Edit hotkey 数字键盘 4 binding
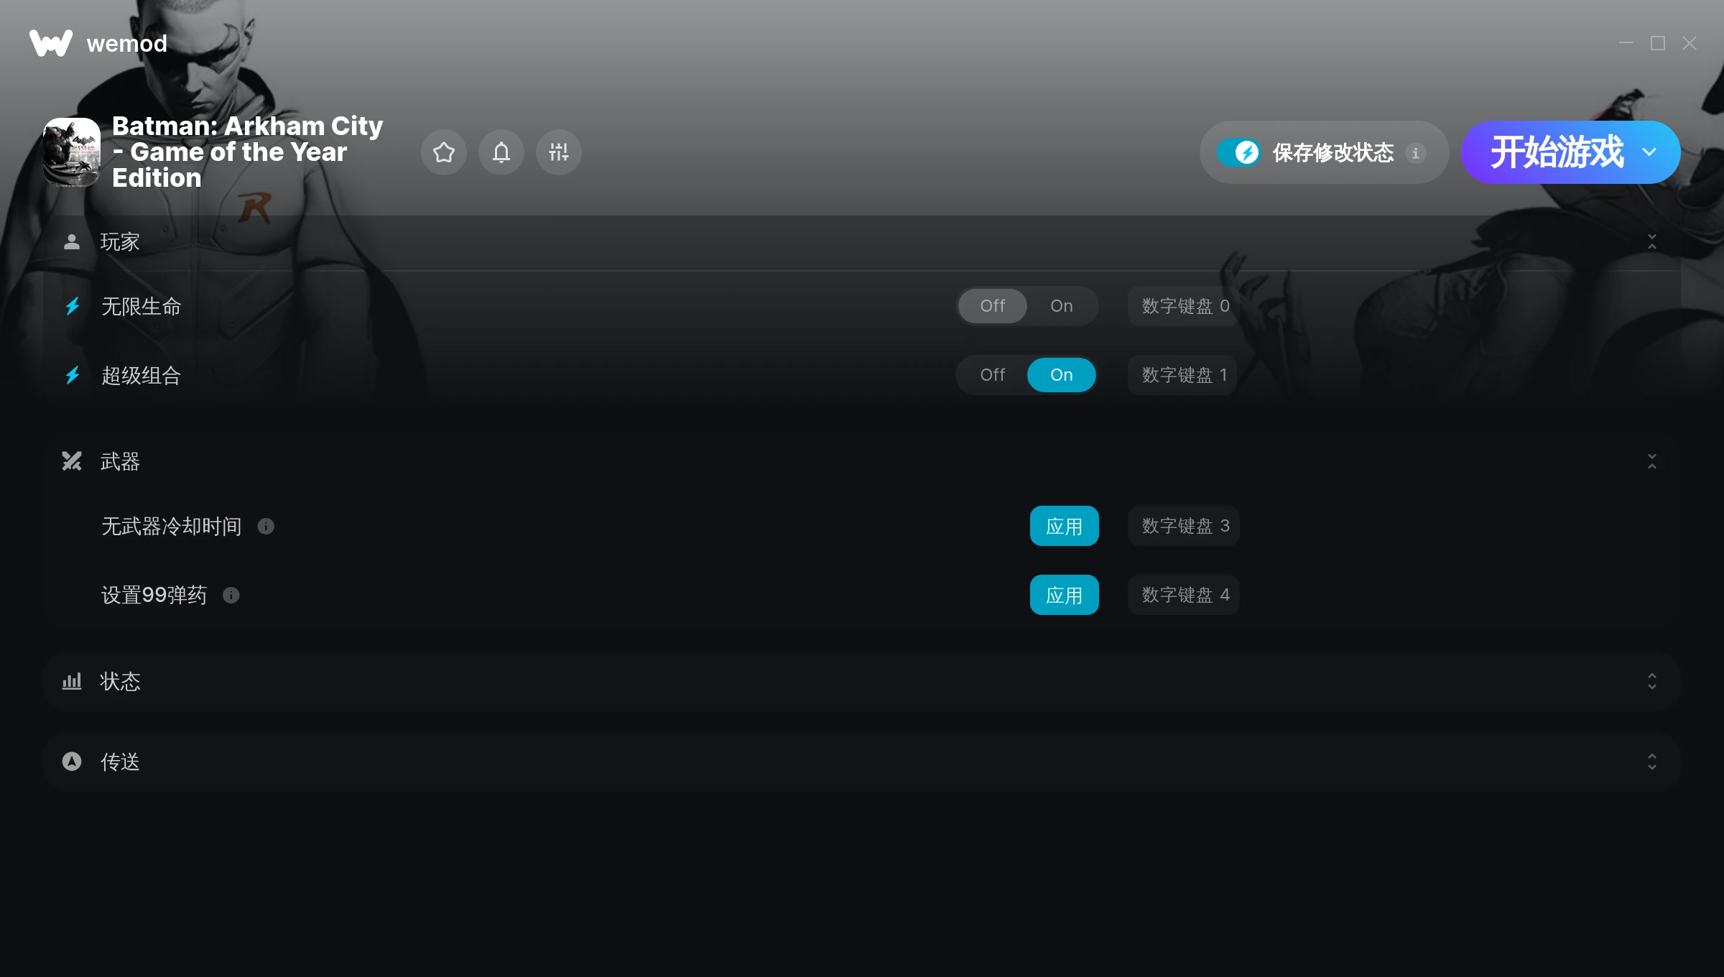 [x=1184, y=596]
